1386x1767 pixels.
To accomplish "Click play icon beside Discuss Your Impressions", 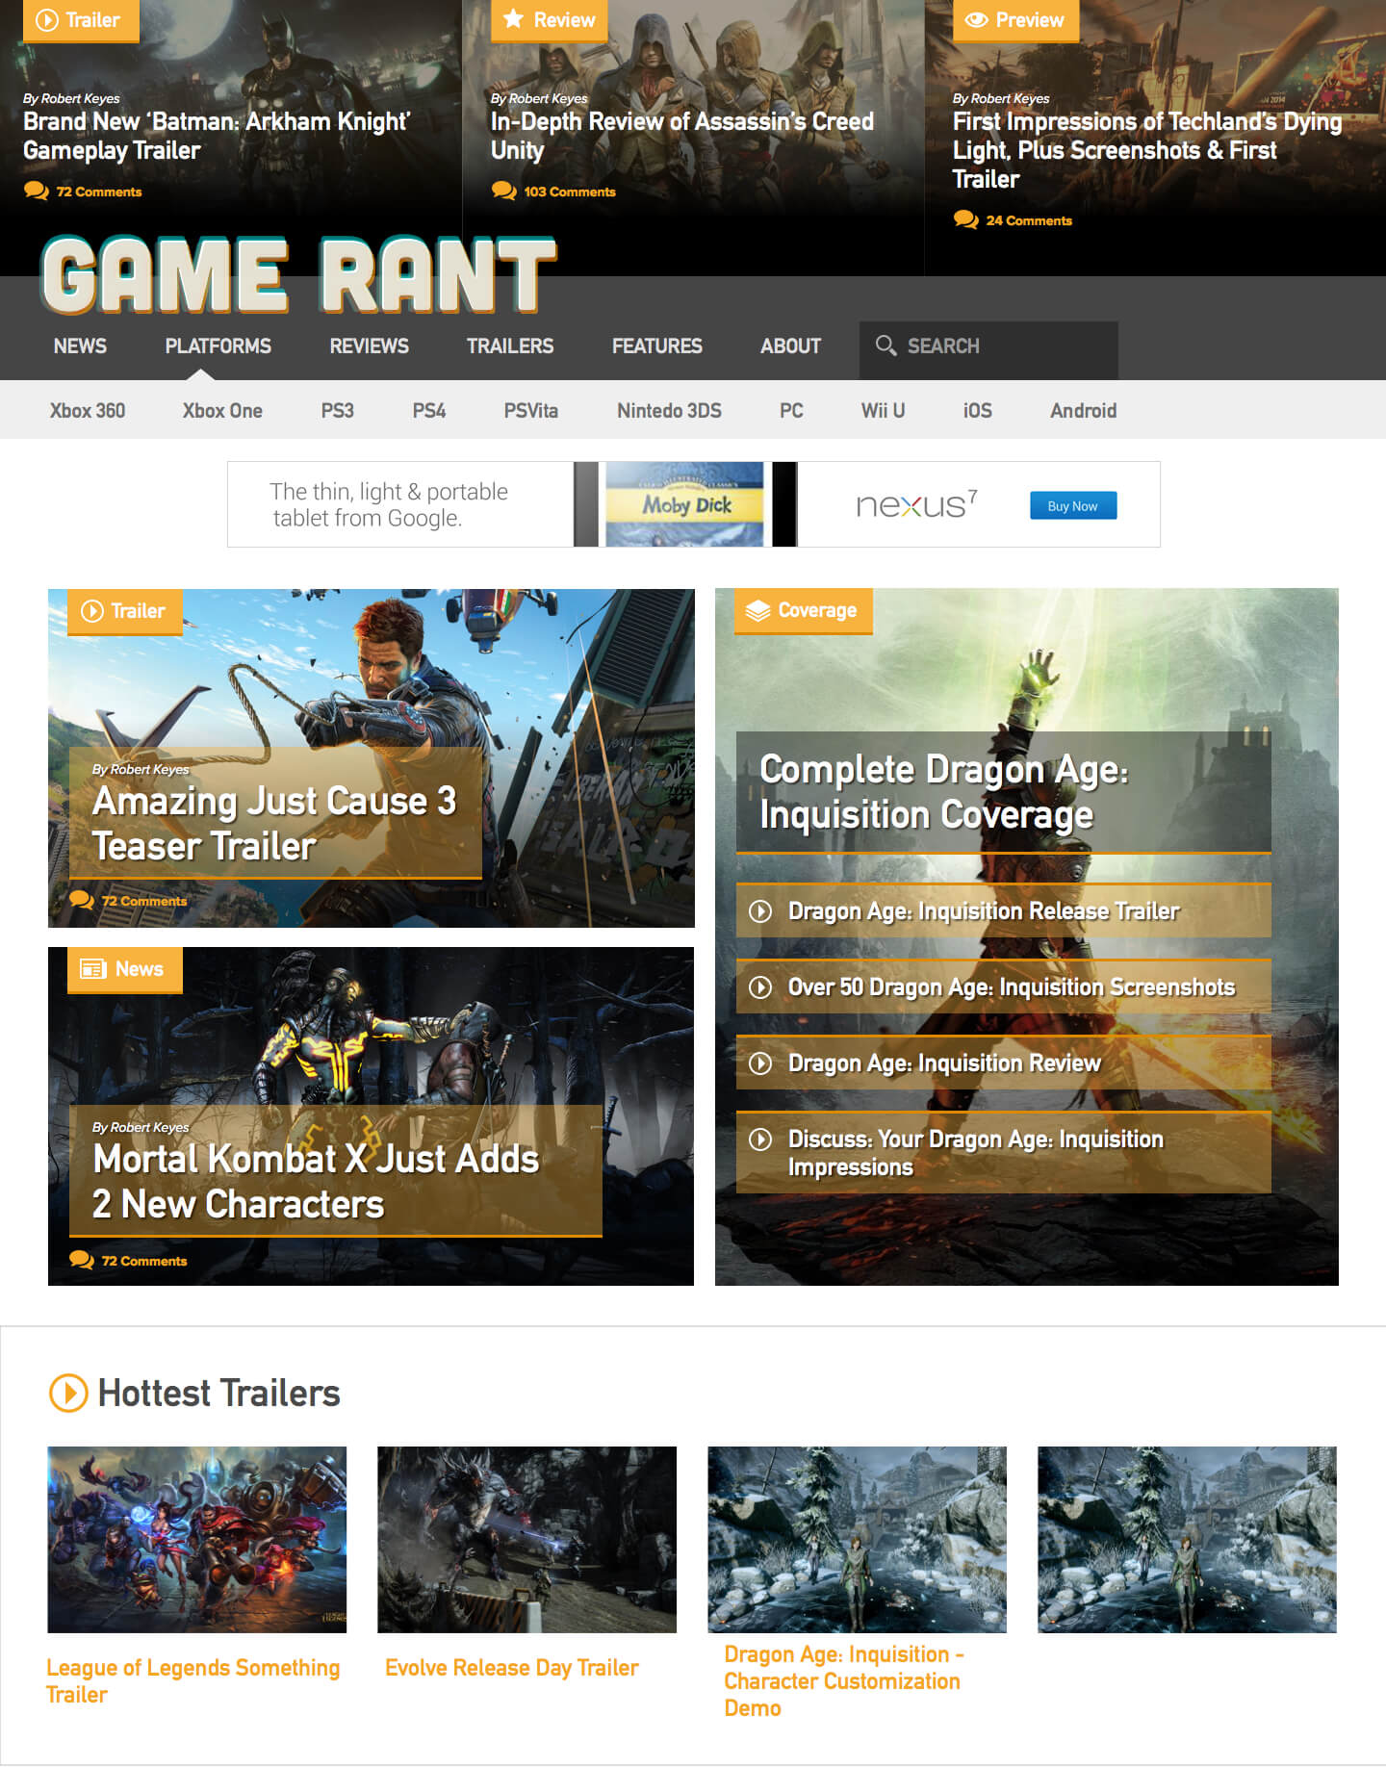I will coord(760,1140).
